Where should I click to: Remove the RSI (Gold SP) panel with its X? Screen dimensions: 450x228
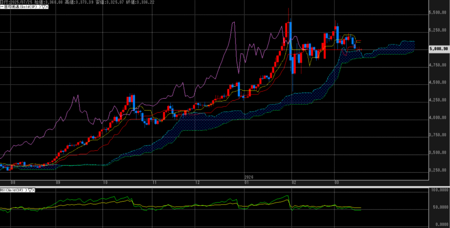coord(33,190)
